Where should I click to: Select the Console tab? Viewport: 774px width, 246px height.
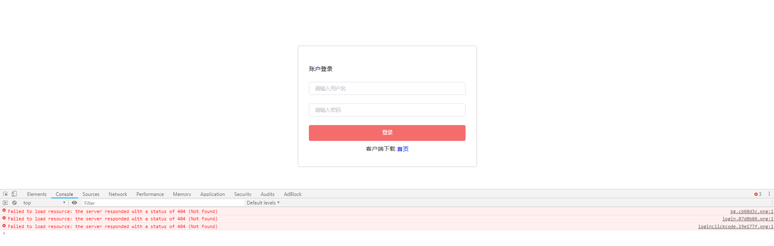point(64,194)
